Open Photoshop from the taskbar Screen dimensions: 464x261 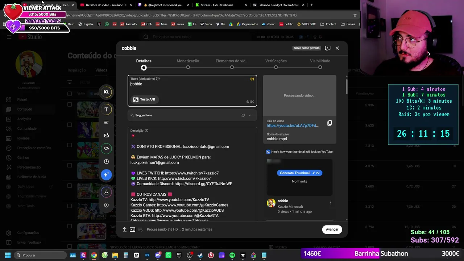coord(147,255)
